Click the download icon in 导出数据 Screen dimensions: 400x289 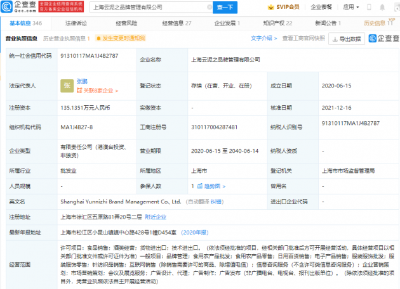335,39
